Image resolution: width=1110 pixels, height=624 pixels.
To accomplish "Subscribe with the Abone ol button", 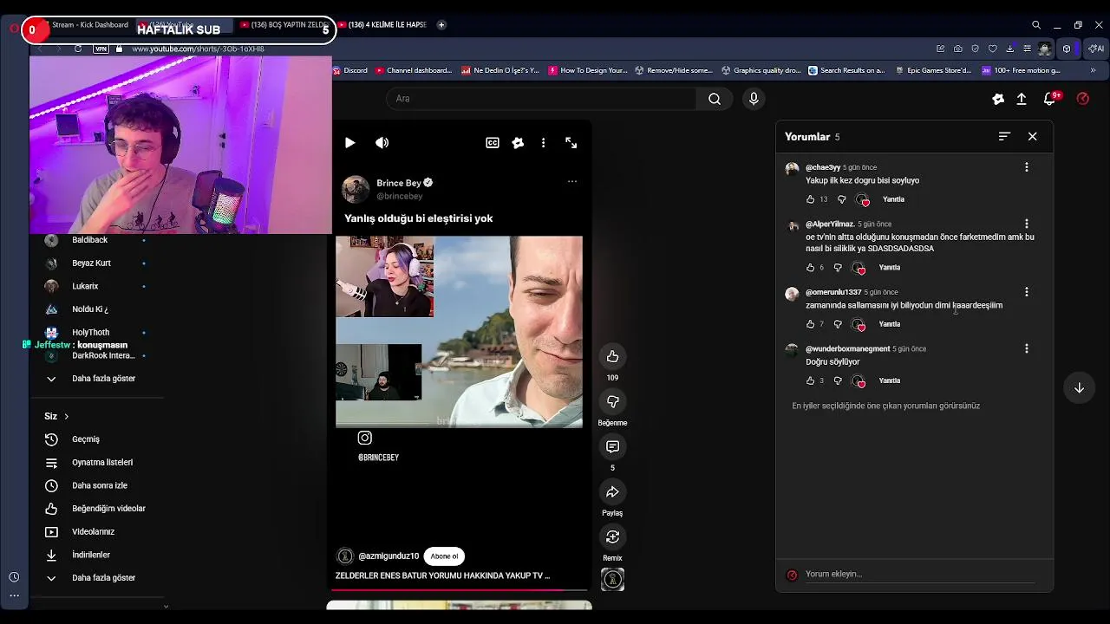I will (444, 556).
